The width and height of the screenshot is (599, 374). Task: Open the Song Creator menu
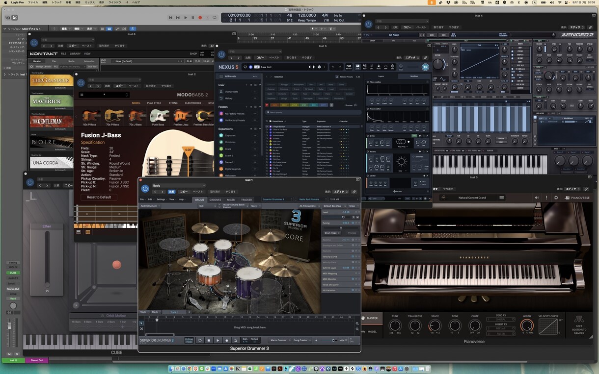tap(301, 340)
